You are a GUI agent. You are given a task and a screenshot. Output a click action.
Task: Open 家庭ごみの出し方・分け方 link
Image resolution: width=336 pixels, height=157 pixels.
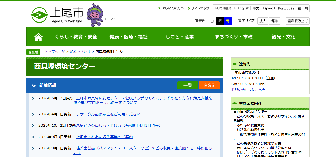[x=119, y=125]
